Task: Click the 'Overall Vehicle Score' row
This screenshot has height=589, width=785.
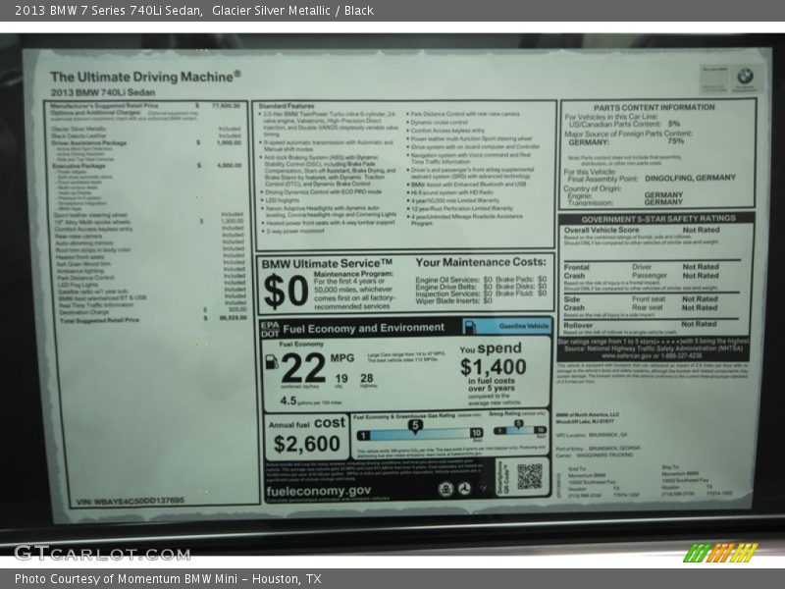Action: coord(642,230)
